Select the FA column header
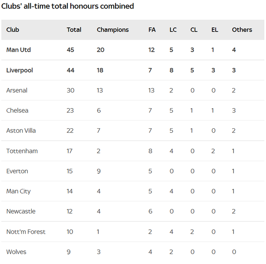Screen dimensions: 266x264 click(152, 30)
